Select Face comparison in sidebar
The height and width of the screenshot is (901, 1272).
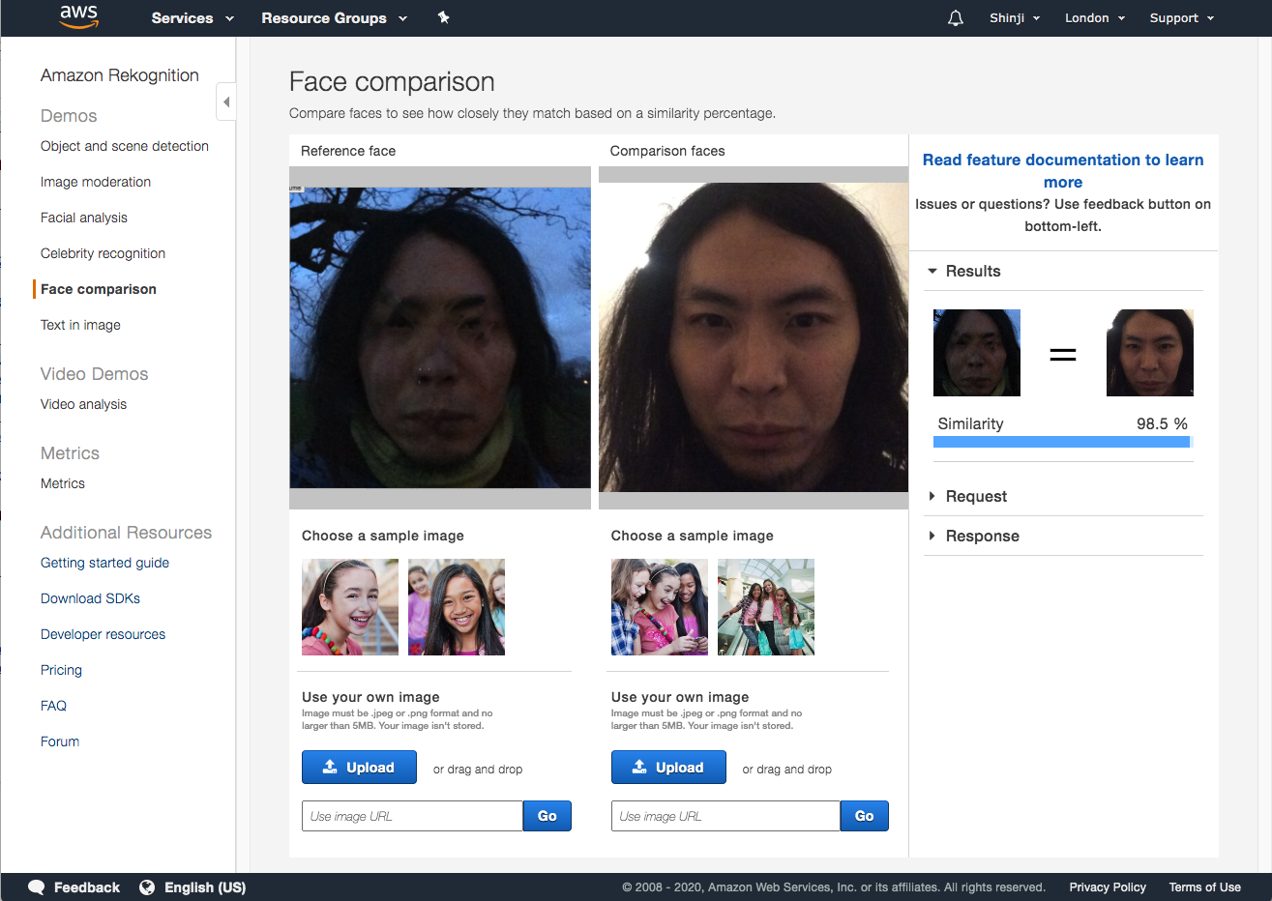pos(99,289)
